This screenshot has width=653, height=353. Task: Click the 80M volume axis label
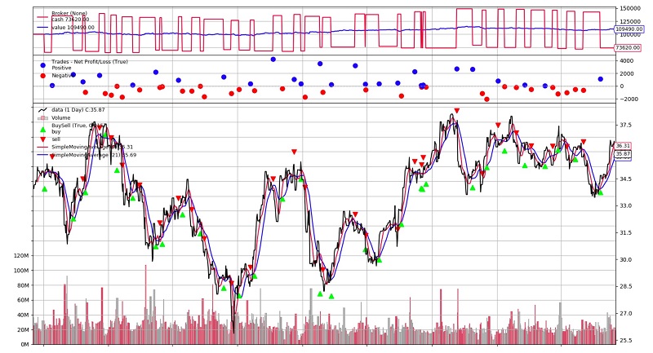tap(22, 285)
